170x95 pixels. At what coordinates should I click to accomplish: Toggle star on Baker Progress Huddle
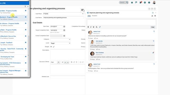(25, 30)
